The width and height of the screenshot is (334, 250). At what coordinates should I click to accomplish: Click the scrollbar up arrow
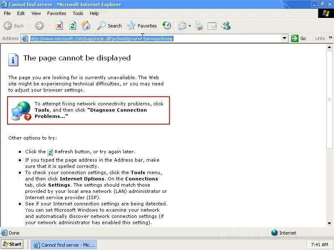coord(329,47)
